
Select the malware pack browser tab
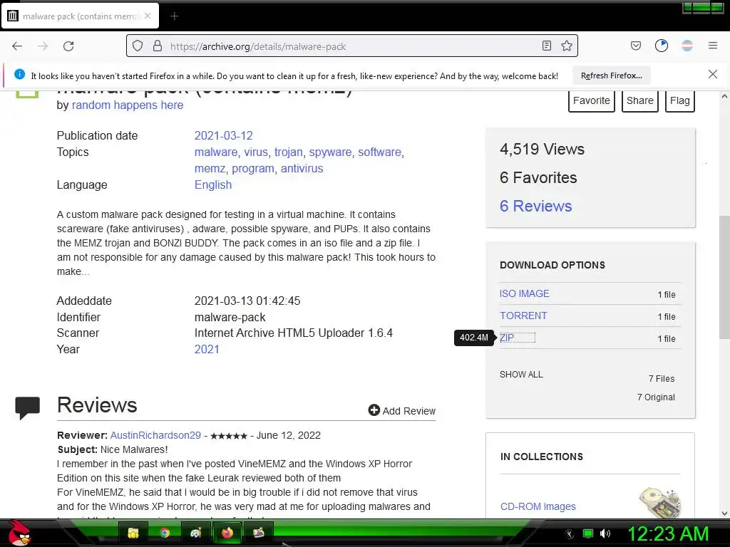tap(80, 16)
